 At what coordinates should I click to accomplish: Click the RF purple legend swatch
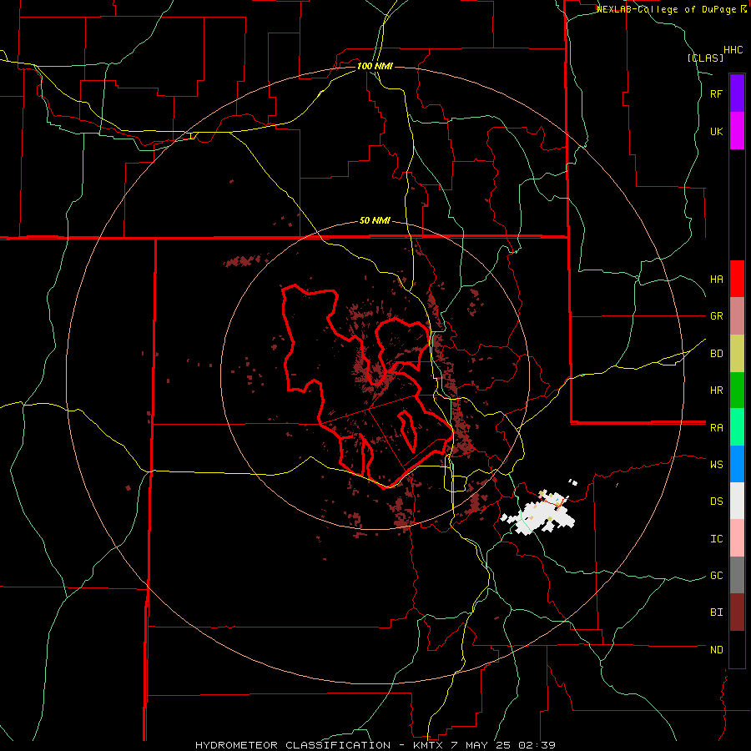pyautogui.click(x=737, y=93)
